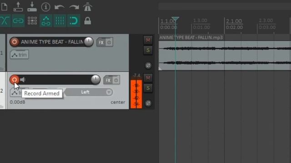Solo track 1 with S button

(x=148, y=50)
